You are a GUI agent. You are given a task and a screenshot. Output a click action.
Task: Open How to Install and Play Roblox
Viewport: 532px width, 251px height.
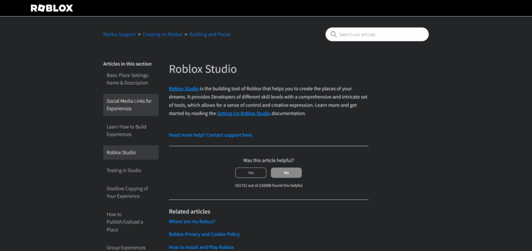202,247
